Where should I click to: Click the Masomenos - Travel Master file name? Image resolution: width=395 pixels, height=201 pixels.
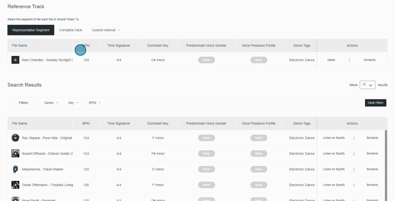(42, 169)
